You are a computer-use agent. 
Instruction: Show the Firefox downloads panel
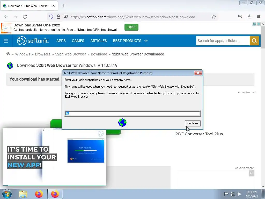click(249, 17)
